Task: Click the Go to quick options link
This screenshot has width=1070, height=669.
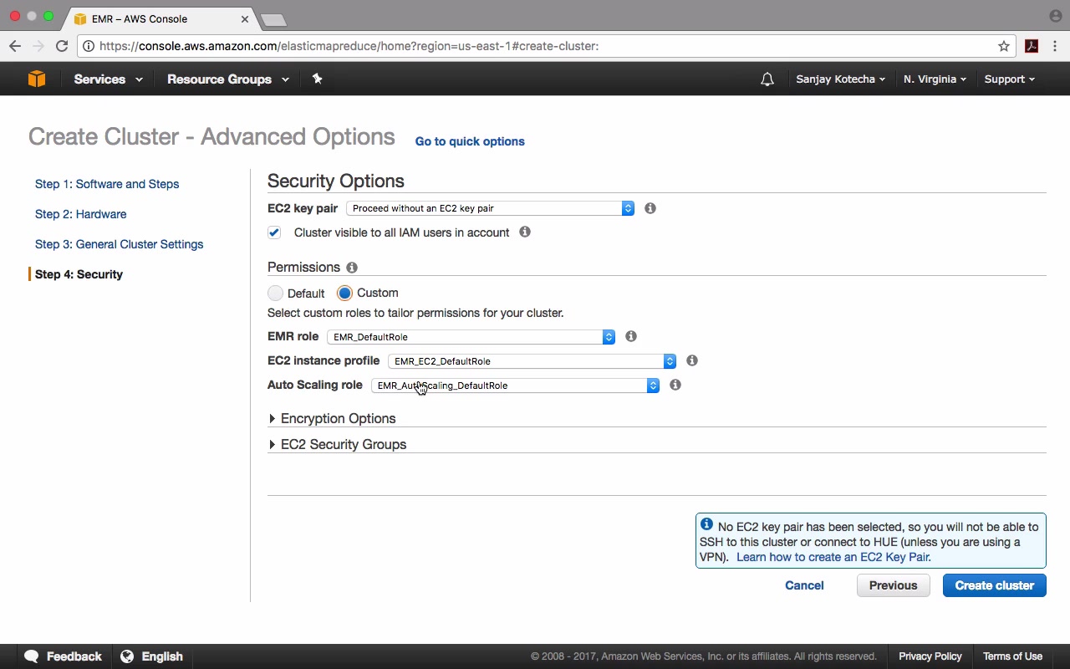Action: [470, 141]
